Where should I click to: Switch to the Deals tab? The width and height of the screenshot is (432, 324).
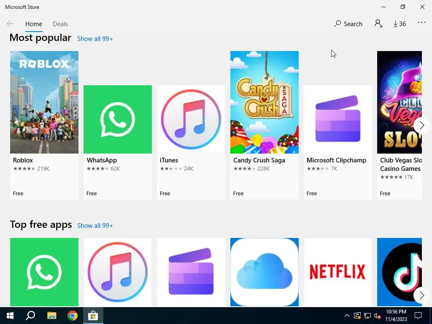[60, 24]
